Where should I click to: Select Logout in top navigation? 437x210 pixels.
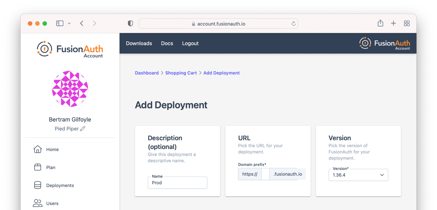point(190,43)
